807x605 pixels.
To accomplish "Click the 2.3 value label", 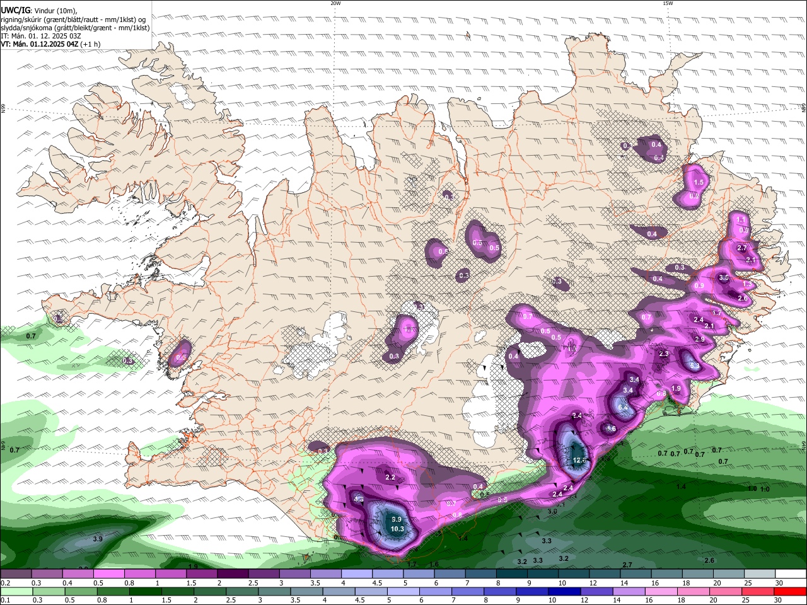I will coord(664,354).
